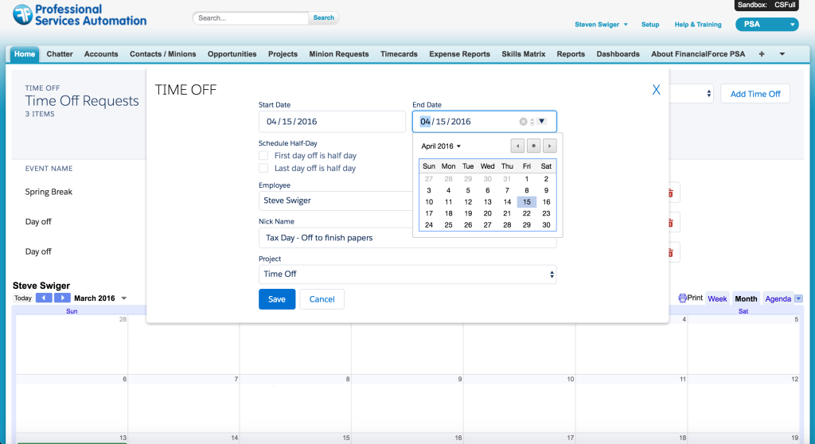
Task: Open the Opportunities tab
Action: coord(232,54)
